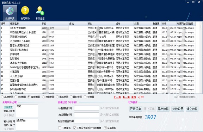Focus the 标题须包含的词 input field
The image size is (203, 132).
pyautogui.click(x=86, y=121)
